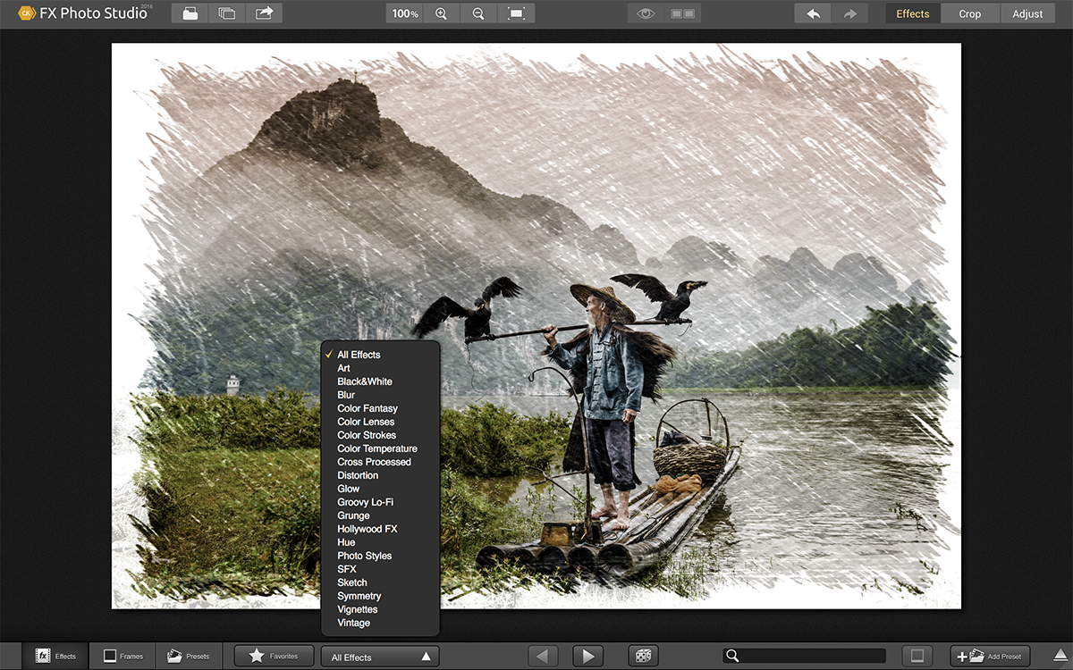Image resolution: width=1073 pixels, height=670 pixels.
Task: Select Vintage in the effects menu
Action: tap(353, 623)
